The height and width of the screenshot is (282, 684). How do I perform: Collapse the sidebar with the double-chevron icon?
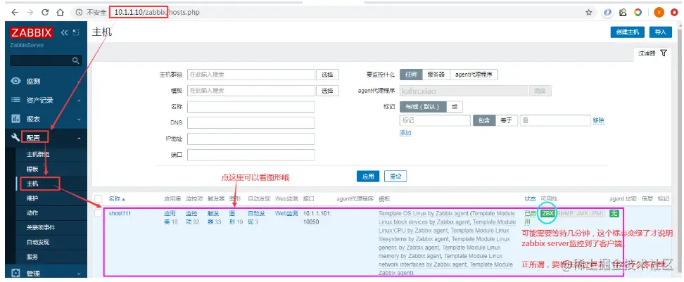(x=65, y=32)
